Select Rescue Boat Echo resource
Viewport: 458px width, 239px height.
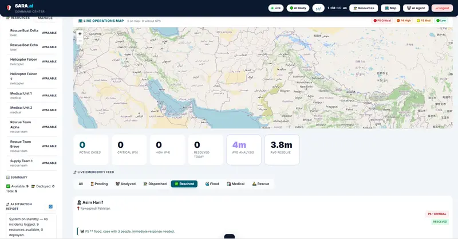point(32,47)
